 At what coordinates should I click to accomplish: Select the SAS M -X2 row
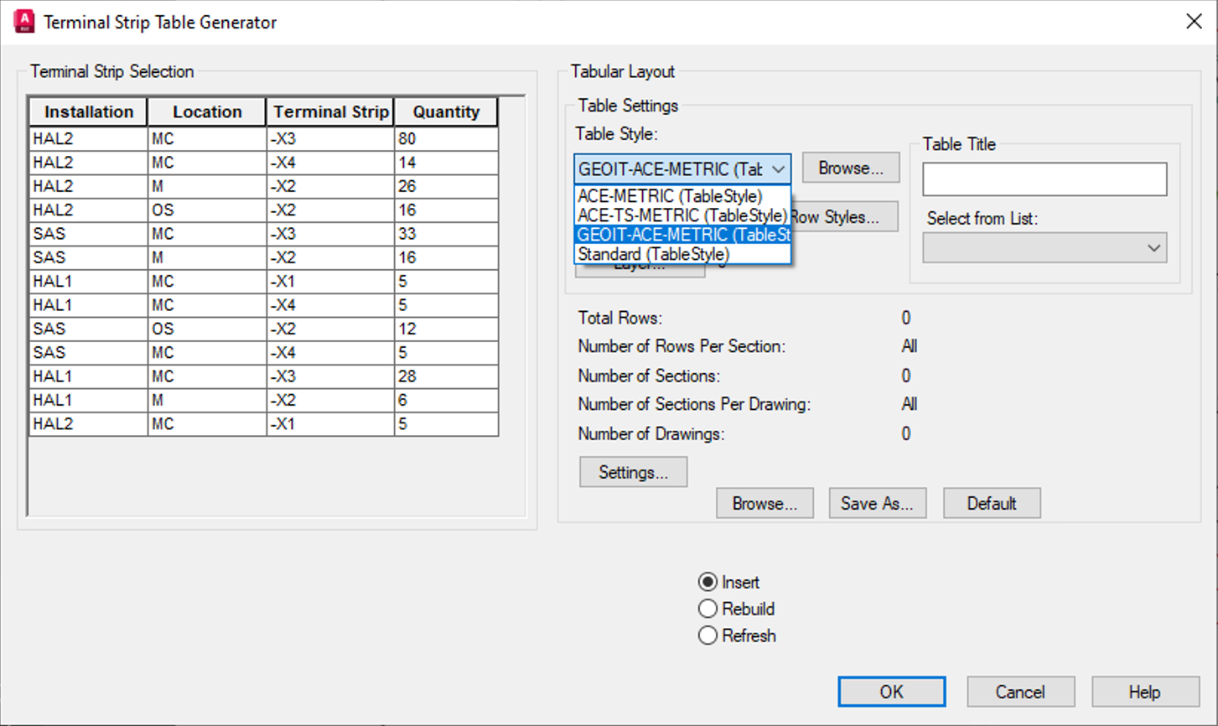click(264, 257)
